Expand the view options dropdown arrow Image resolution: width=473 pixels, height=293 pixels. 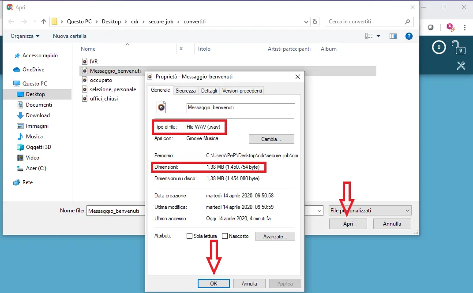(x=378, y=36)
